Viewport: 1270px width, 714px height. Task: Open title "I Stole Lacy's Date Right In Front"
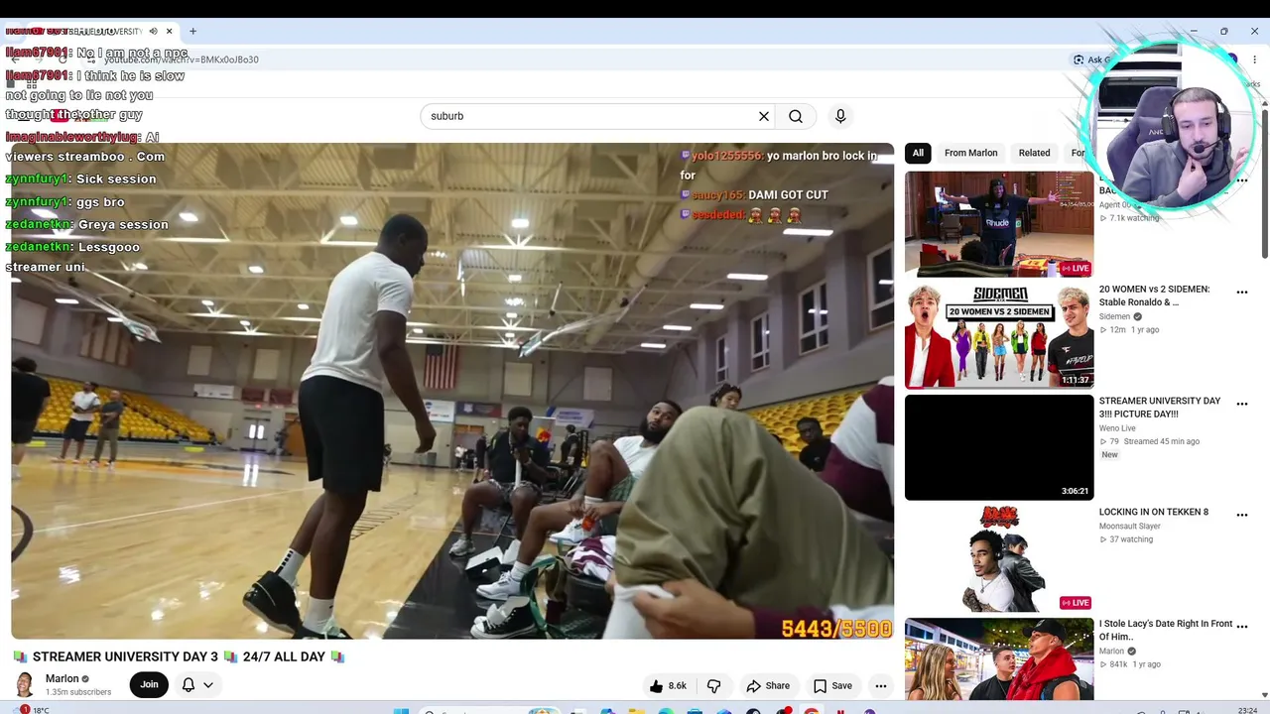click(1166, 630)
